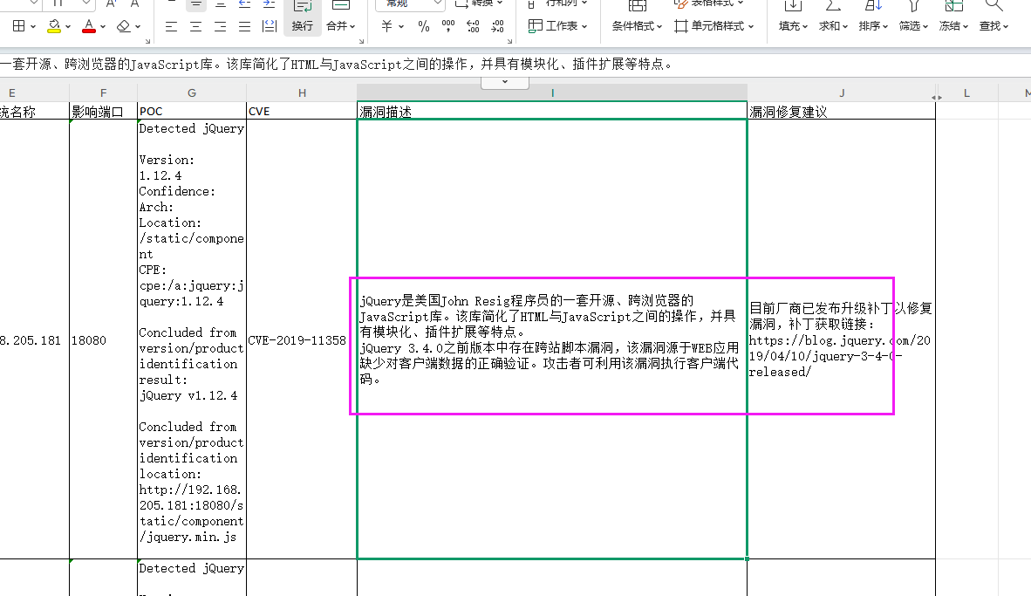Open the font settings dialog launcher
This screenshot has width=1031, height=596.
coord(148,41)
